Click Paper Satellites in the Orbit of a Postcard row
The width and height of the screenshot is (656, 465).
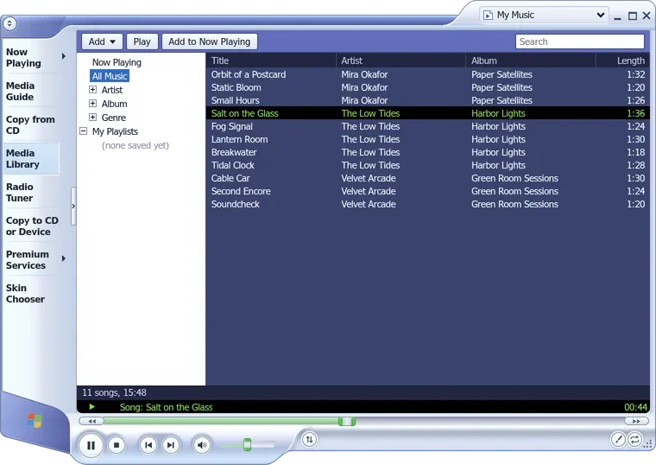(x=501, y=74)
